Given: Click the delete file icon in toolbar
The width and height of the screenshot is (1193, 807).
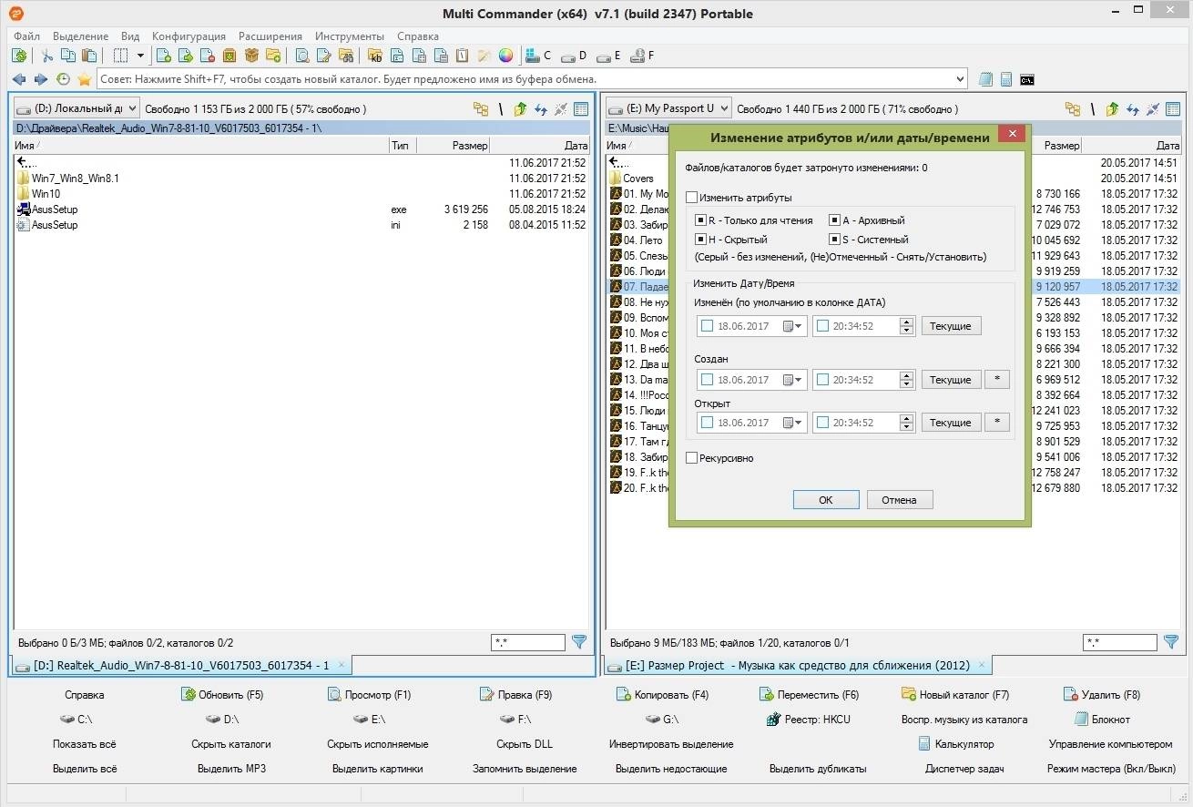Looking at the screenshot, I should point(207,56).
